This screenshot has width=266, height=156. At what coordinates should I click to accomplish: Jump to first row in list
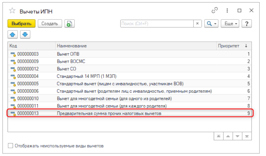(218, 136)
